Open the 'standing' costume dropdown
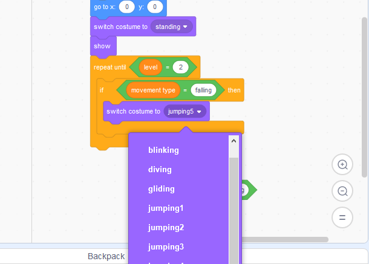Image resolution: width=369 pixels, height=264 pixels. coord(172,27)
